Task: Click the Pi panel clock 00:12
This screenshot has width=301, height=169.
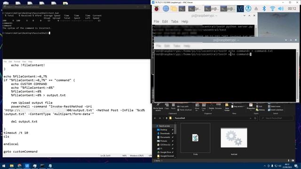Action: click(x=292, y=8)
